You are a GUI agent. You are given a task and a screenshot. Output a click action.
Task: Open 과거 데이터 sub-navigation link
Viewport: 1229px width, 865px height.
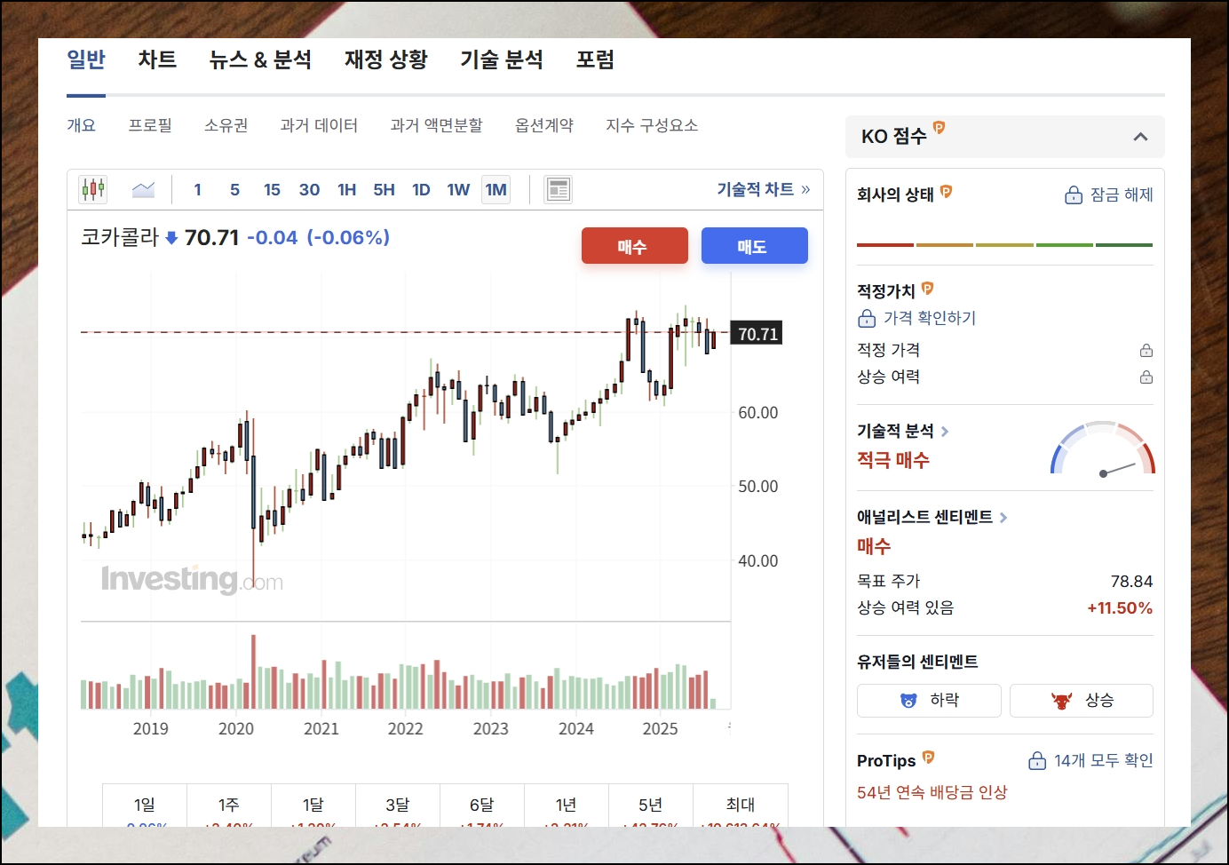319,125
